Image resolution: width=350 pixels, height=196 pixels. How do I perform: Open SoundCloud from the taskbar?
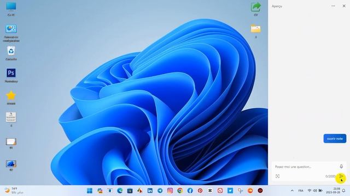pyautogui.click(x=250, y=191)
